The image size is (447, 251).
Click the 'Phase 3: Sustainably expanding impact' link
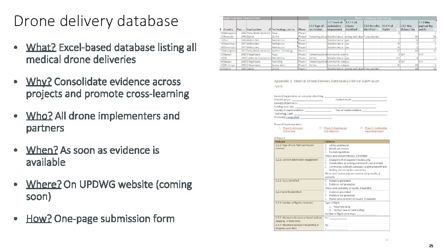point(376,130)
